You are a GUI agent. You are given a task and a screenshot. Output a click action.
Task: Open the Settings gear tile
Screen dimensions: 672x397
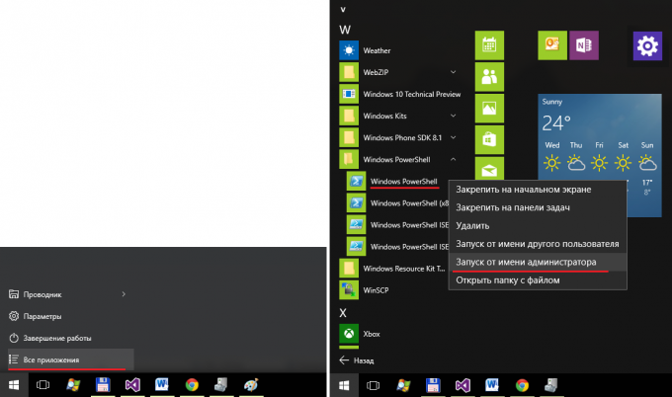tap(647, 45)
